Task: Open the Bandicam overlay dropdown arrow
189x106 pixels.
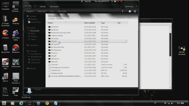Action: point(112,1)
